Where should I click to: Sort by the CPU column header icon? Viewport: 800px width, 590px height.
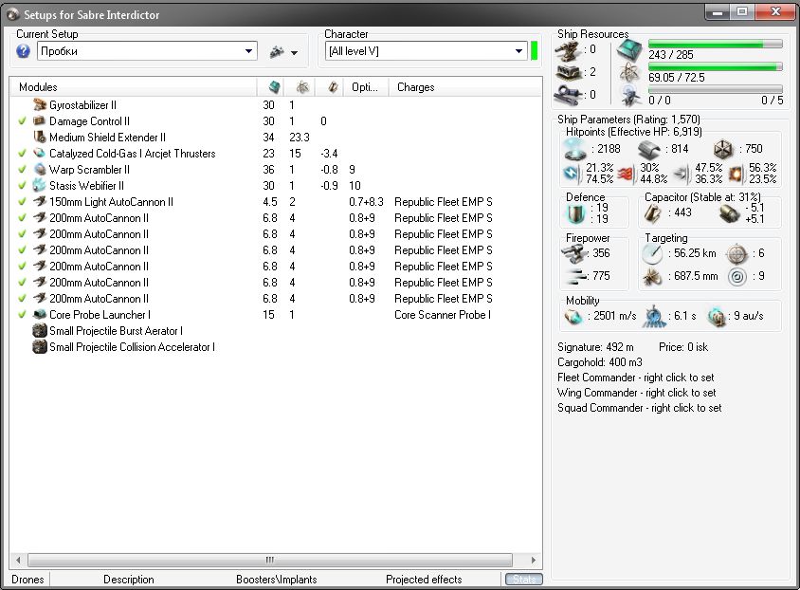270,87
